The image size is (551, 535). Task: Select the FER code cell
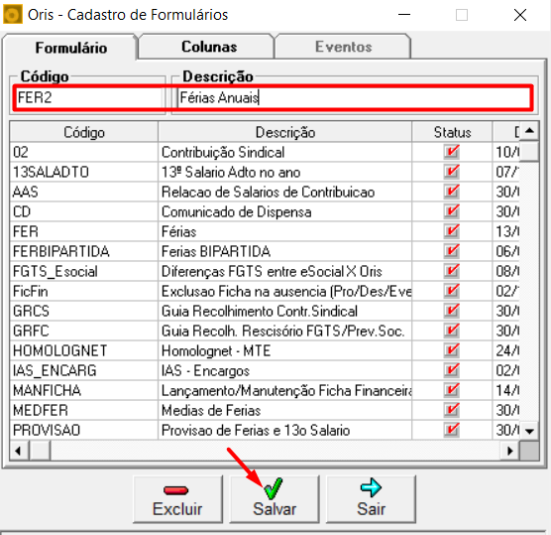pos(84,231)
